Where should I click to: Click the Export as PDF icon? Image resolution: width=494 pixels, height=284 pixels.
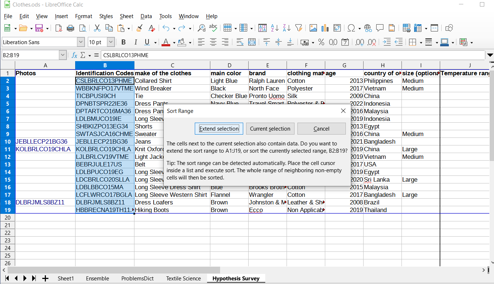(x=59, y=28)
